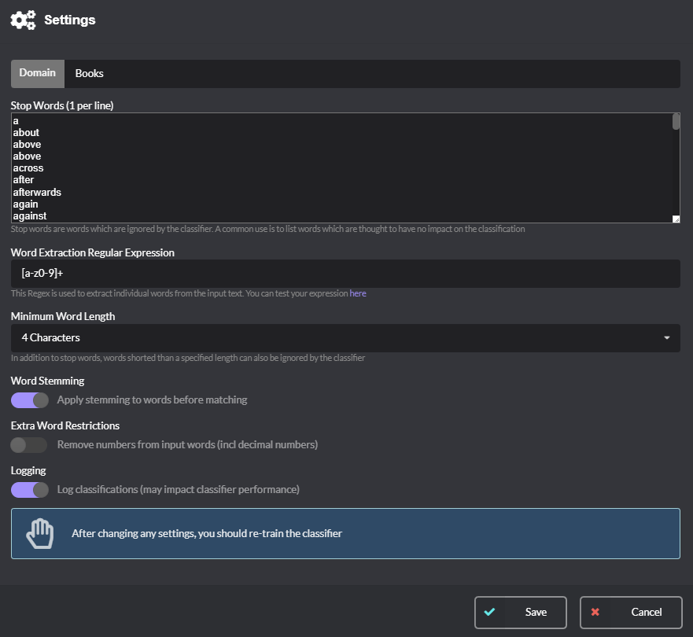Switch to the Books tab
Image resolution: width=693 pixels, height=637 pixels.
coord(89,73)
